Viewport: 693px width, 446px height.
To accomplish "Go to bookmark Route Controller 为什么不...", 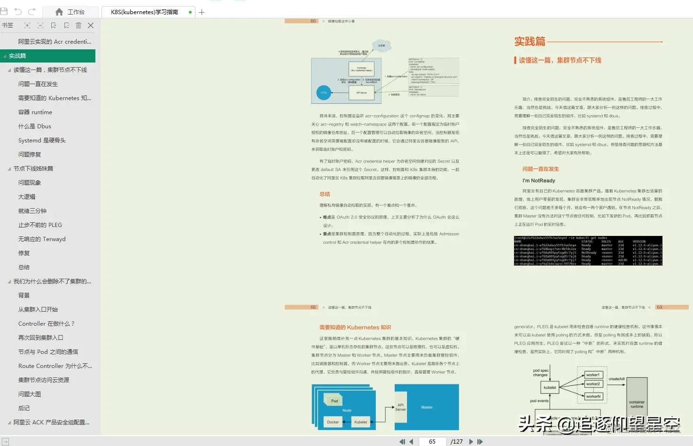I will pyautogui.click(x=55, y=366).
